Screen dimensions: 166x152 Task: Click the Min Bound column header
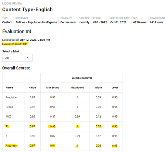53,88
